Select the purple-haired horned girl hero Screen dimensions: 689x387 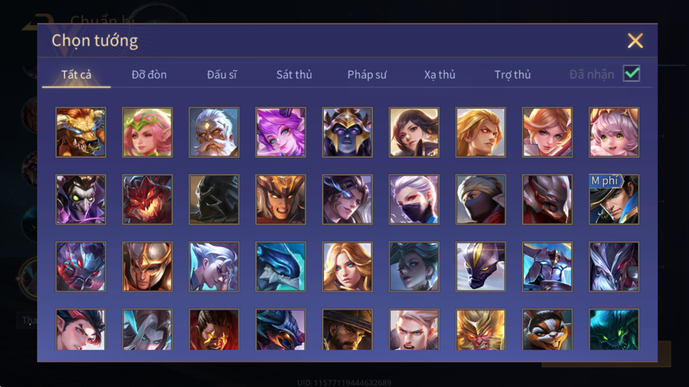280,132
